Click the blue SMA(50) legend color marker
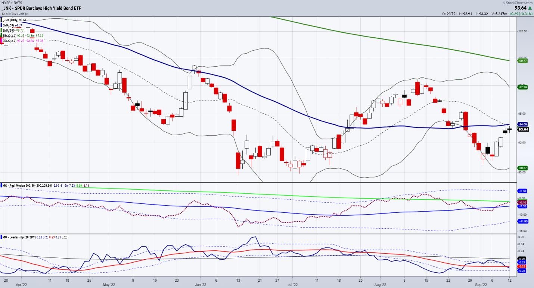534x288 pixels. click(x=2, y=25)
